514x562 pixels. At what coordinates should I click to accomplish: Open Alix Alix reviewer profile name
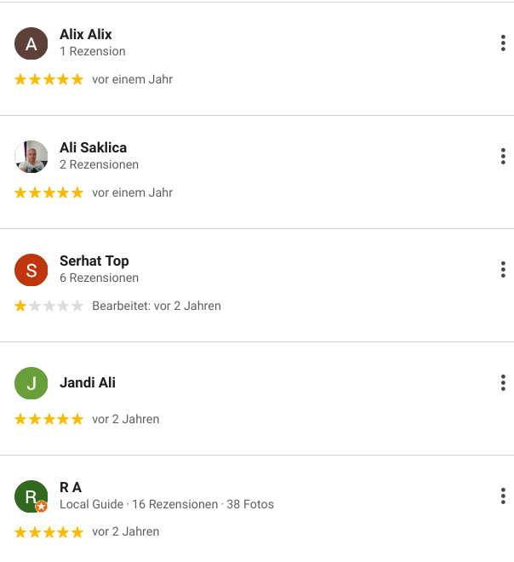coord(86,35)
